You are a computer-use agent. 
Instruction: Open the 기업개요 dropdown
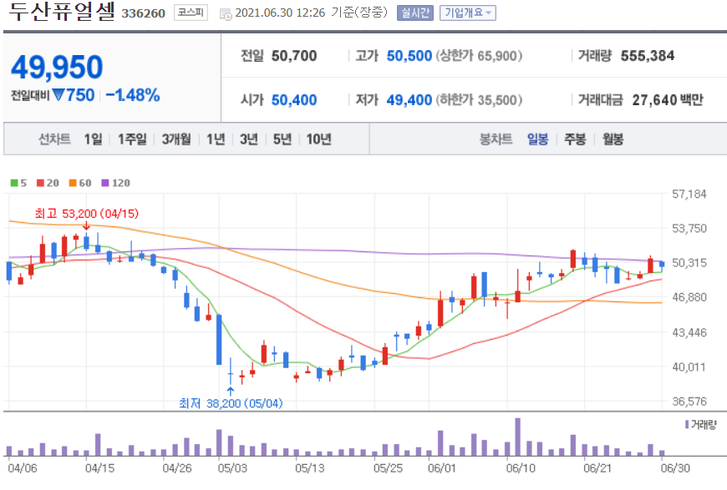467,13
